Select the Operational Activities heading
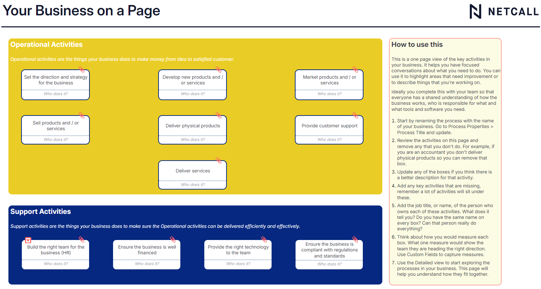This screenshot has width=541, height=289. point(47,45)
